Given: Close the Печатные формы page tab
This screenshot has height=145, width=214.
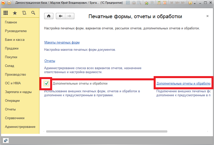Looking at the screenshot, I should (207, 16).
